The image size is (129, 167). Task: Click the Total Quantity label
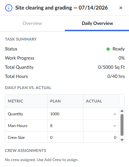click(19, 67)
